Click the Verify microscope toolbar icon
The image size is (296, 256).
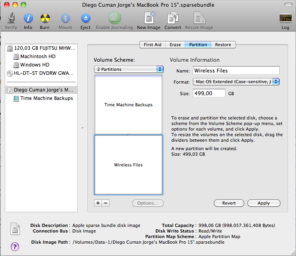point(11,18)
